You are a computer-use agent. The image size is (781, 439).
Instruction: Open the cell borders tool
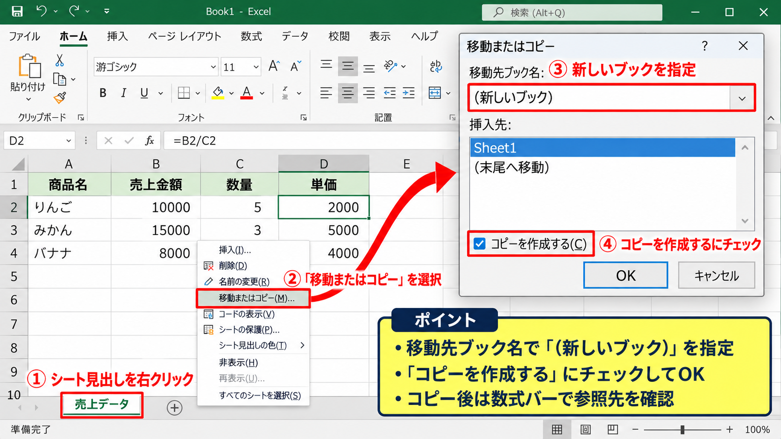(184, 93)
